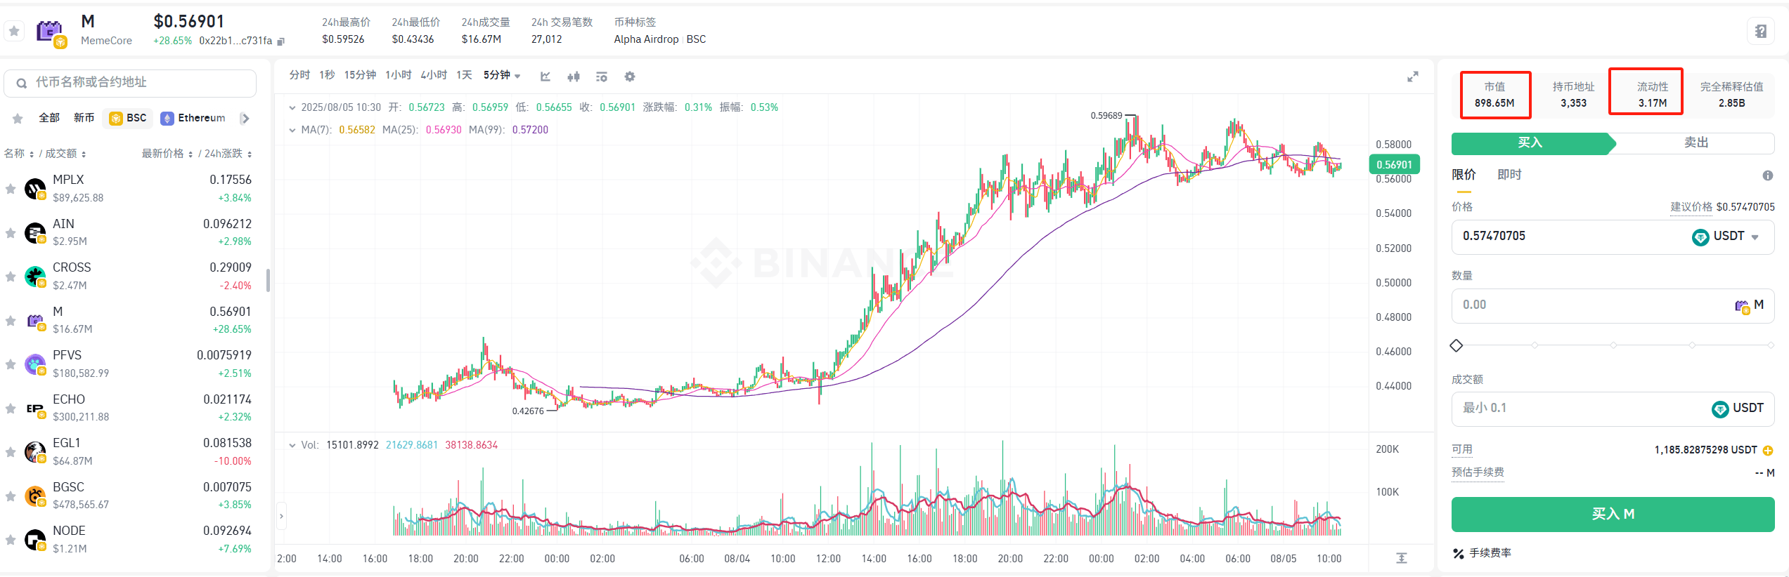
Task: Toggle favorite star for CROSS row
Action: pyautogui.click(x=11, y=277)
